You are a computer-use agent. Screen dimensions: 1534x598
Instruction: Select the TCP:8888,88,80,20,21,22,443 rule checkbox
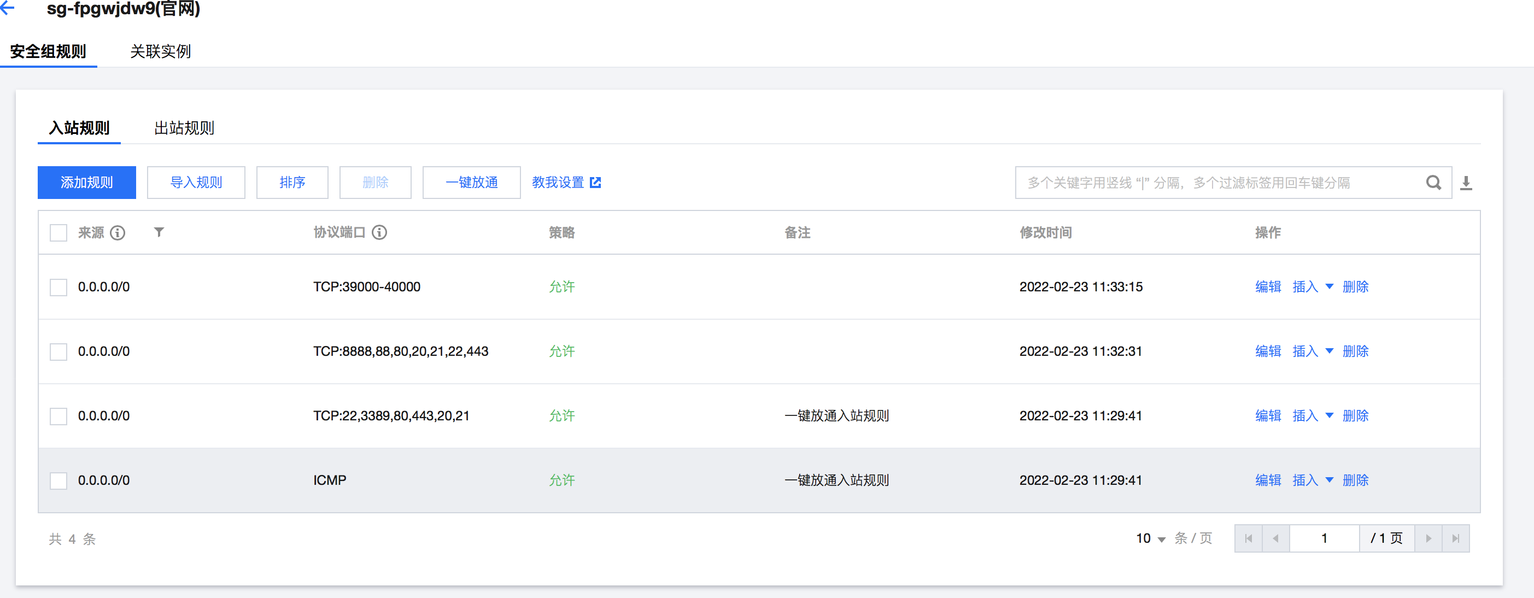pyautogui.click(x=58, y=351)
